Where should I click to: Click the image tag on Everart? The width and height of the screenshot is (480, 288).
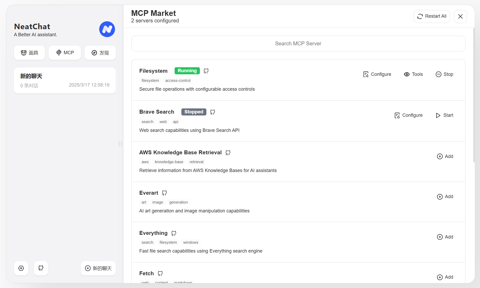pos(158,202)
